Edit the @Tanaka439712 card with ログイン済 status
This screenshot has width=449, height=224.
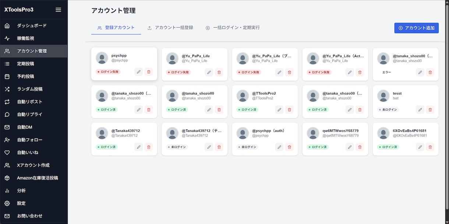[x=139, y=147]
